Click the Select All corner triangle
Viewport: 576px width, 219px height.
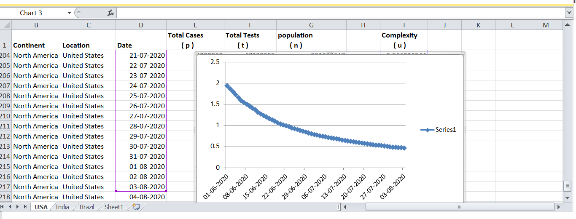pos(6,25)
